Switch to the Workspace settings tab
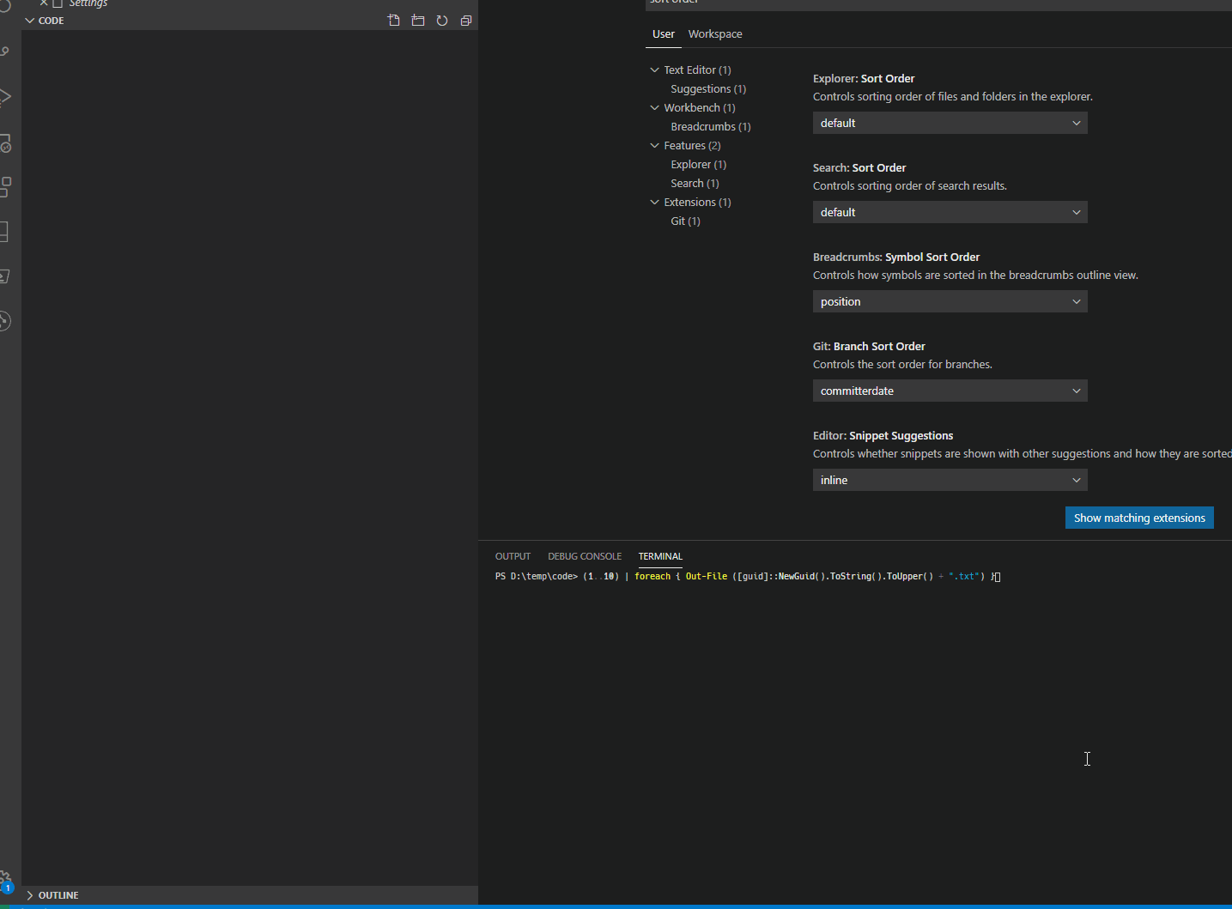The width and height of the screenshot is (1232, 909). coord(715,33)
